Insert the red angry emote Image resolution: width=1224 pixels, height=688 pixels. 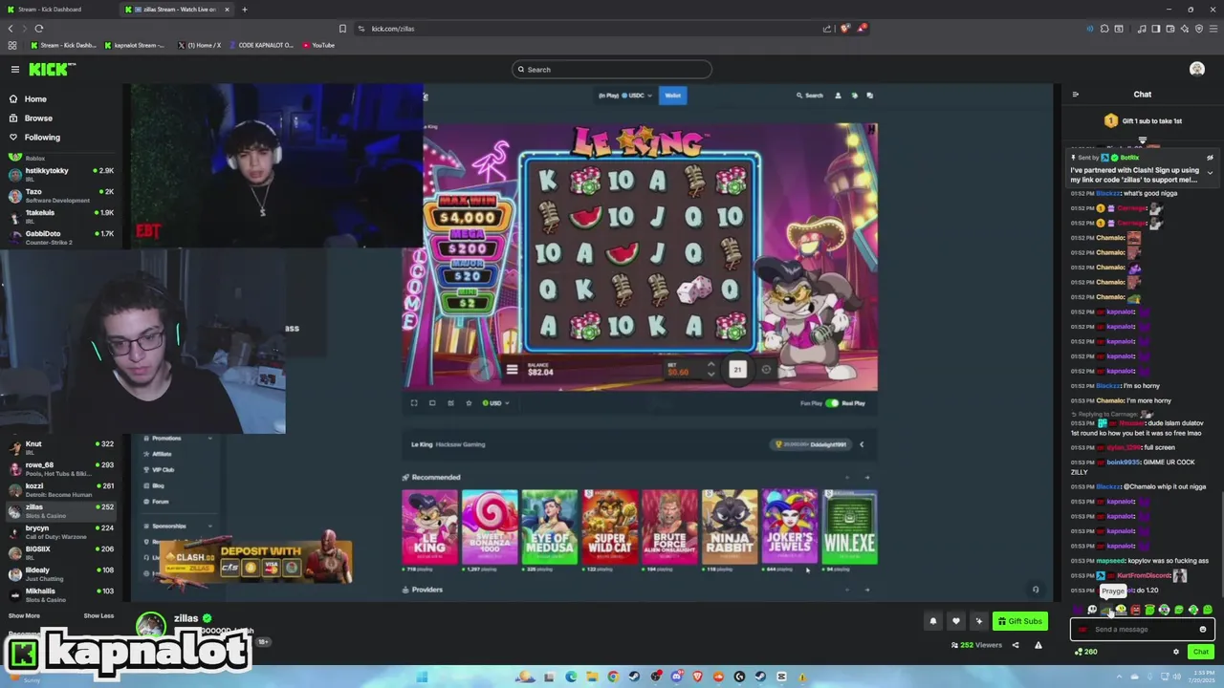[x=1135, y=610]
